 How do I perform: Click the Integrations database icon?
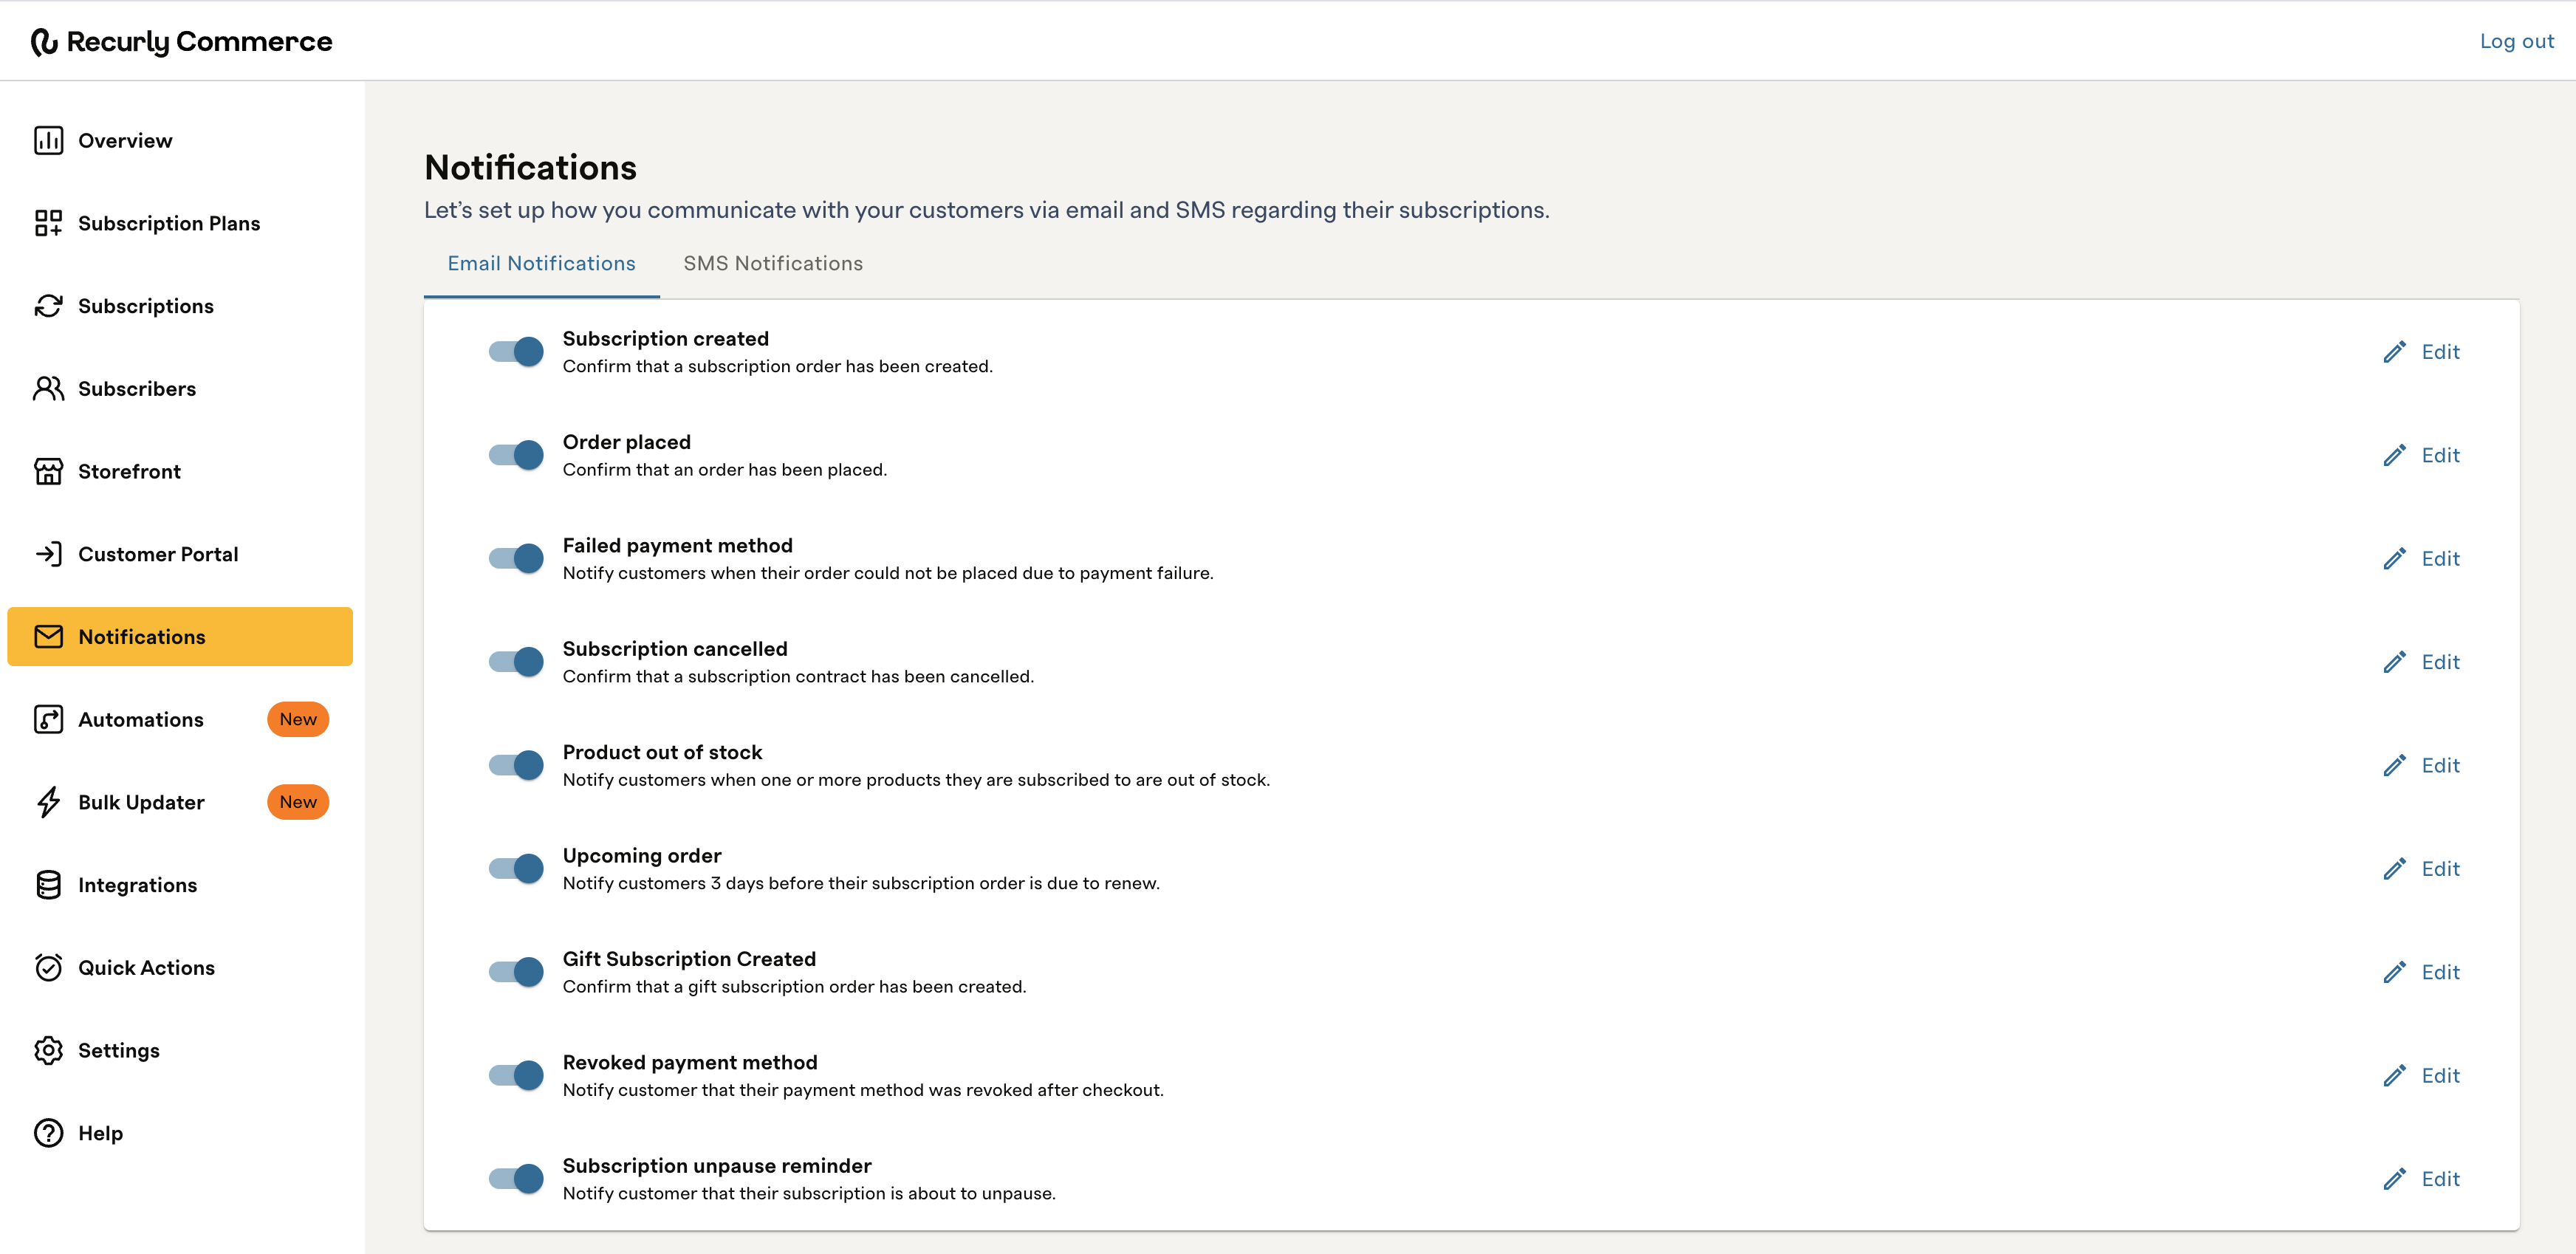pos(48,885)
